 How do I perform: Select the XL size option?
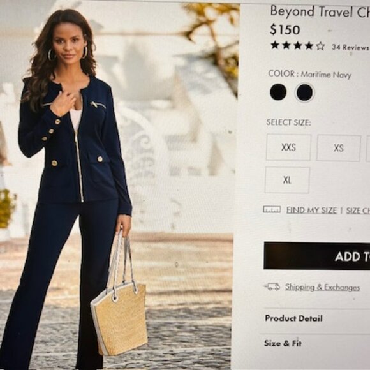(287, 180)
